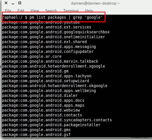The height and width of the screenshot is (140, 152).
Task: Open the View menu
Action: pyautogui.click(x=35, y=11)
